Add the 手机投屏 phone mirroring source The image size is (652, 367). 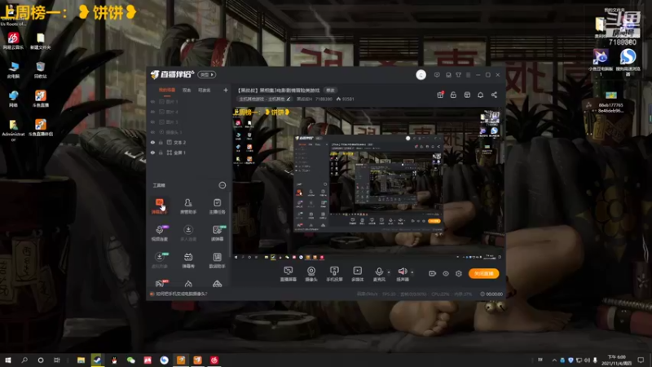point(334,274)
